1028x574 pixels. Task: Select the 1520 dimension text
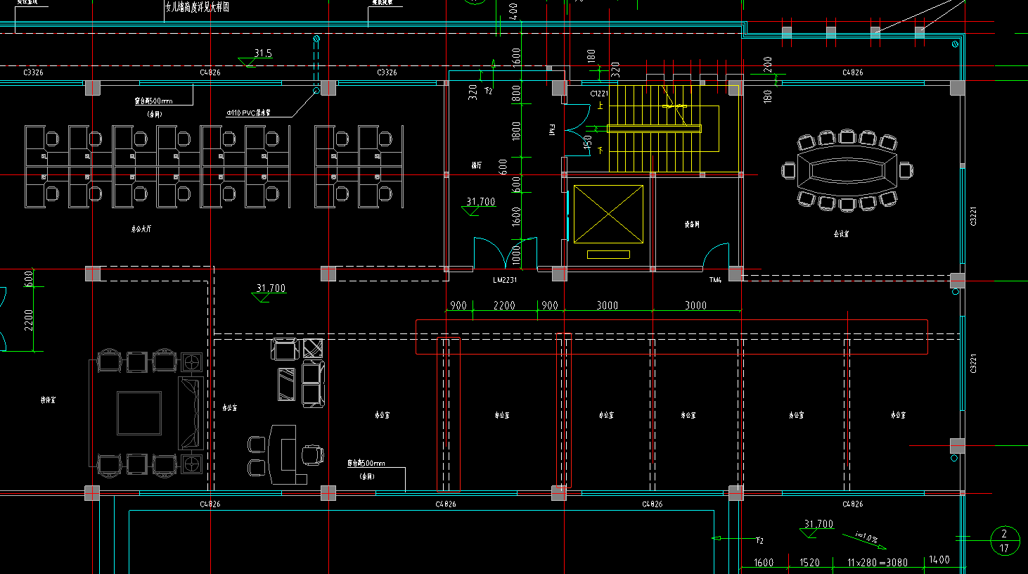[809, 562]
